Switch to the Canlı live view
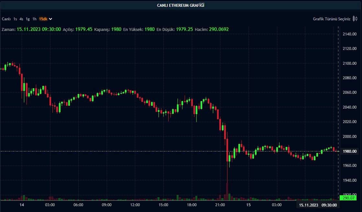Viewport: 362px width, 212px height. pyautogui.click(x=6, y=19)
